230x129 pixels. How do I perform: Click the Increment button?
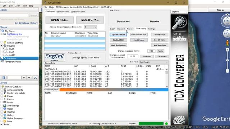tap(147, 56)
